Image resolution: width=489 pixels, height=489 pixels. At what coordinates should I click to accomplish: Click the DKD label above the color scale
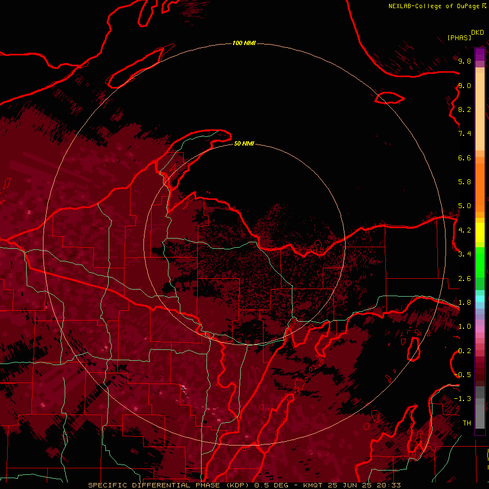(478, 32)
